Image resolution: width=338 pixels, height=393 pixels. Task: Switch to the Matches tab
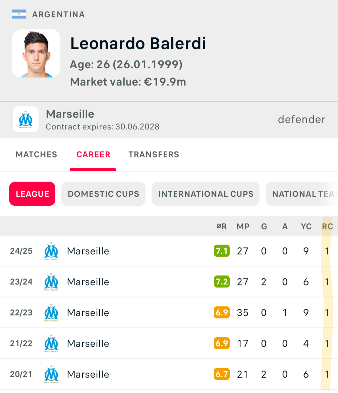[x=37, y=154]
